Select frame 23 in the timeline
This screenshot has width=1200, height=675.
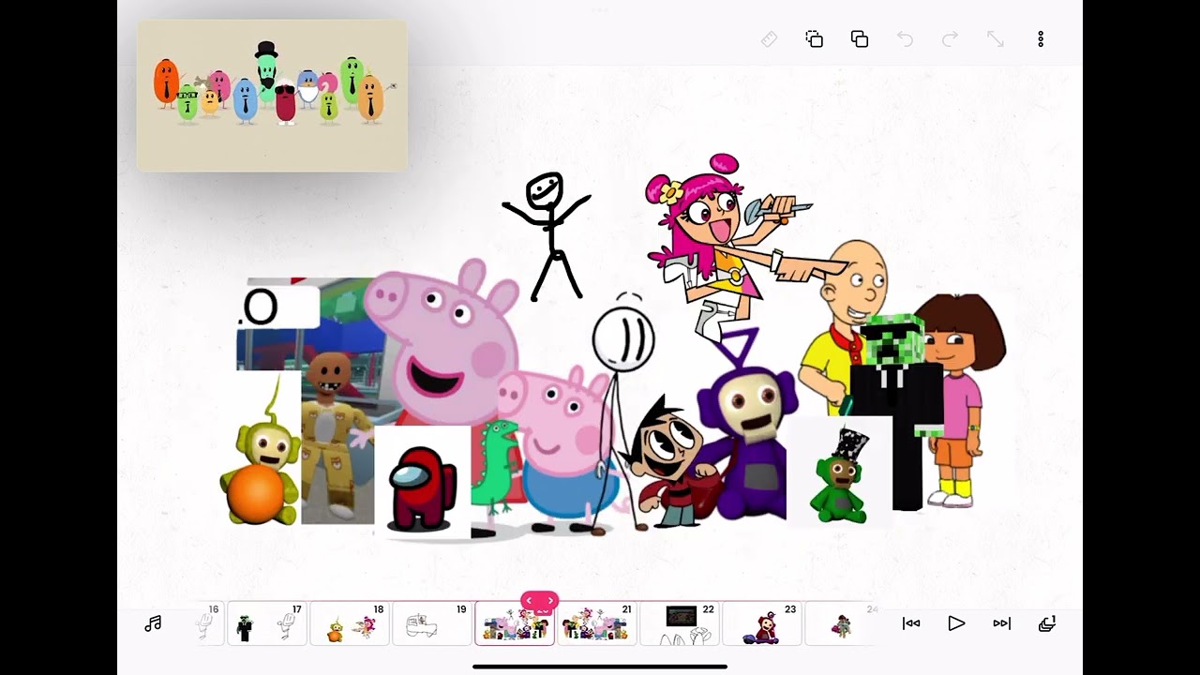click(761, 623)
